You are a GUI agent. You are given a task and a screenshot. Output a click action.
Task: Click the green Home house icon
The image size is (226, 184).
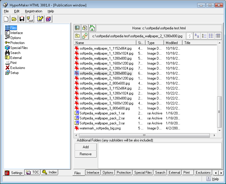click(x=92, y=28)
